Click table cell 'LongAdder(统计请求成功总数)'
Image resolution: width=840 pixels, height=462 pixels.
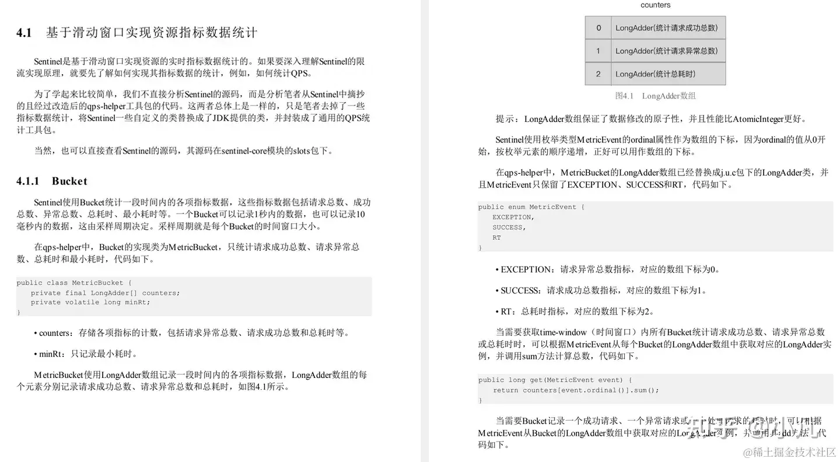tap(668, 28)
